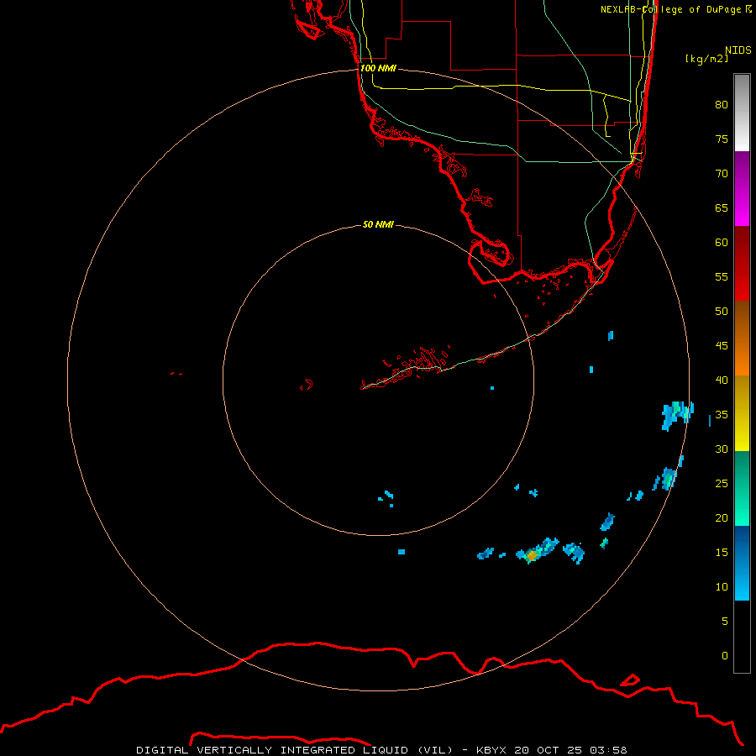Click the 100 NMI range ring label
756x756 pixels.
378,68
